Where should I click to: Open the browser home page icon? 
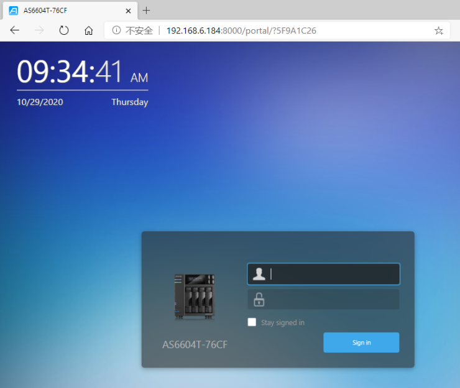click(x=89, y=30)
